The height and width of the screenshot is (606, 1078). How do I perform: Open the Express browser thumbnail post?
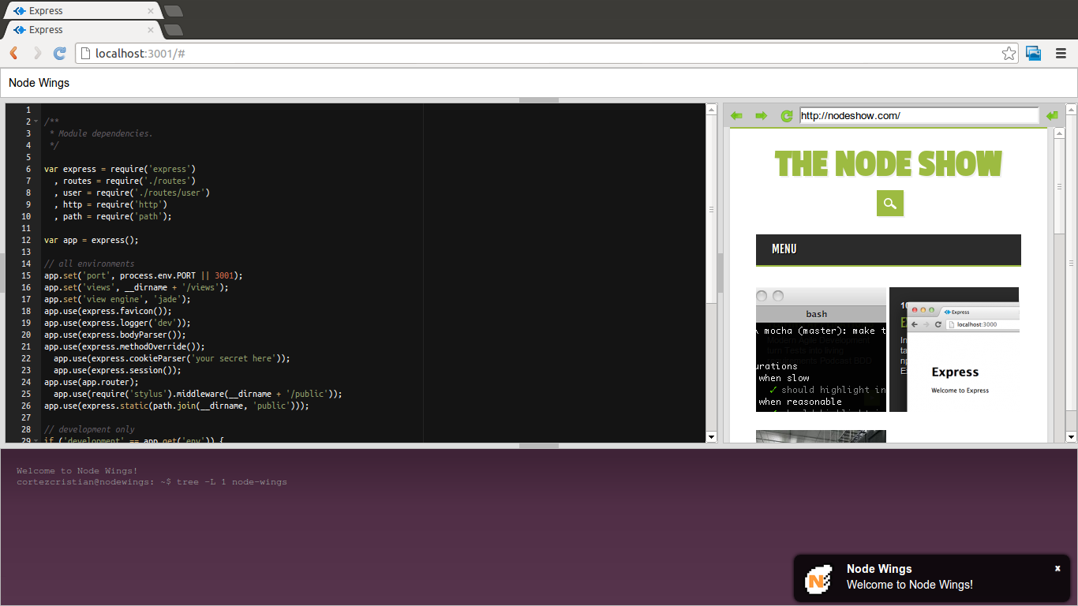click(x=954, y=350)
